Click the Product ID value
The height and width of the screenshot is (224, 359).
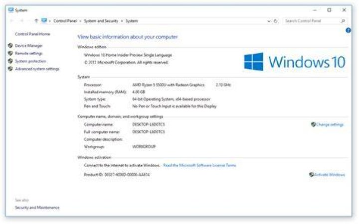(127, 175)
